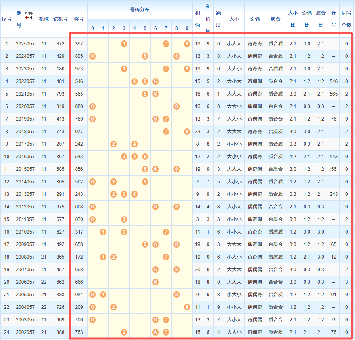Click ball 2 in the 2017057 row
Viewport: 355px width, 340px height.
113,144
